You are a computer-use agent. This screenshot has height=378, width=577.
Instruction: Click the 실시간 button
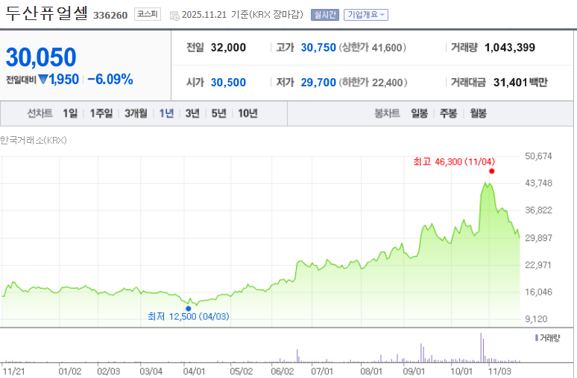pyautogui.click(x=324, y=15)
